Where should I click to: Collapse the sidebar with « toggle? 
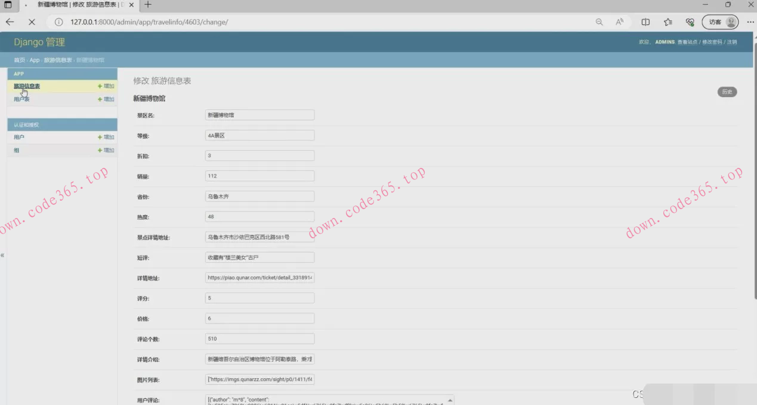2,255
